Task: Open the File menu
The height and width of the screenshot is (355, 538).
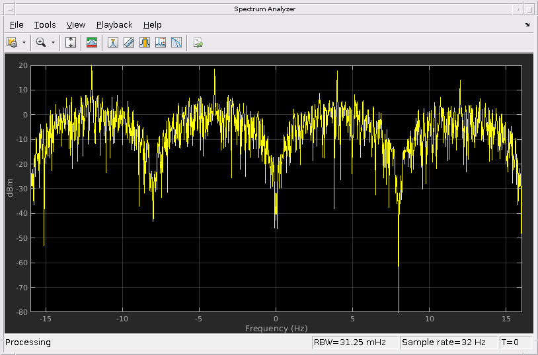Action: click(17, 24)
